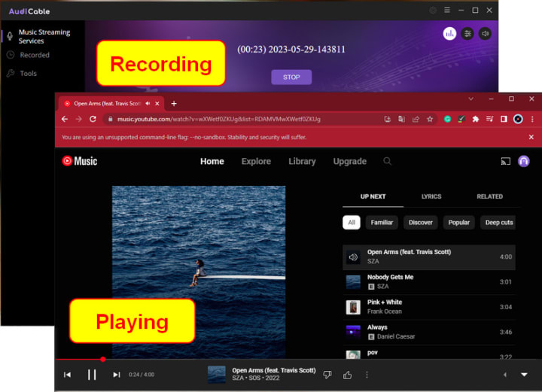Dislike Open Arms with thumbs down
542x392 pixels.
pos(327,375)
